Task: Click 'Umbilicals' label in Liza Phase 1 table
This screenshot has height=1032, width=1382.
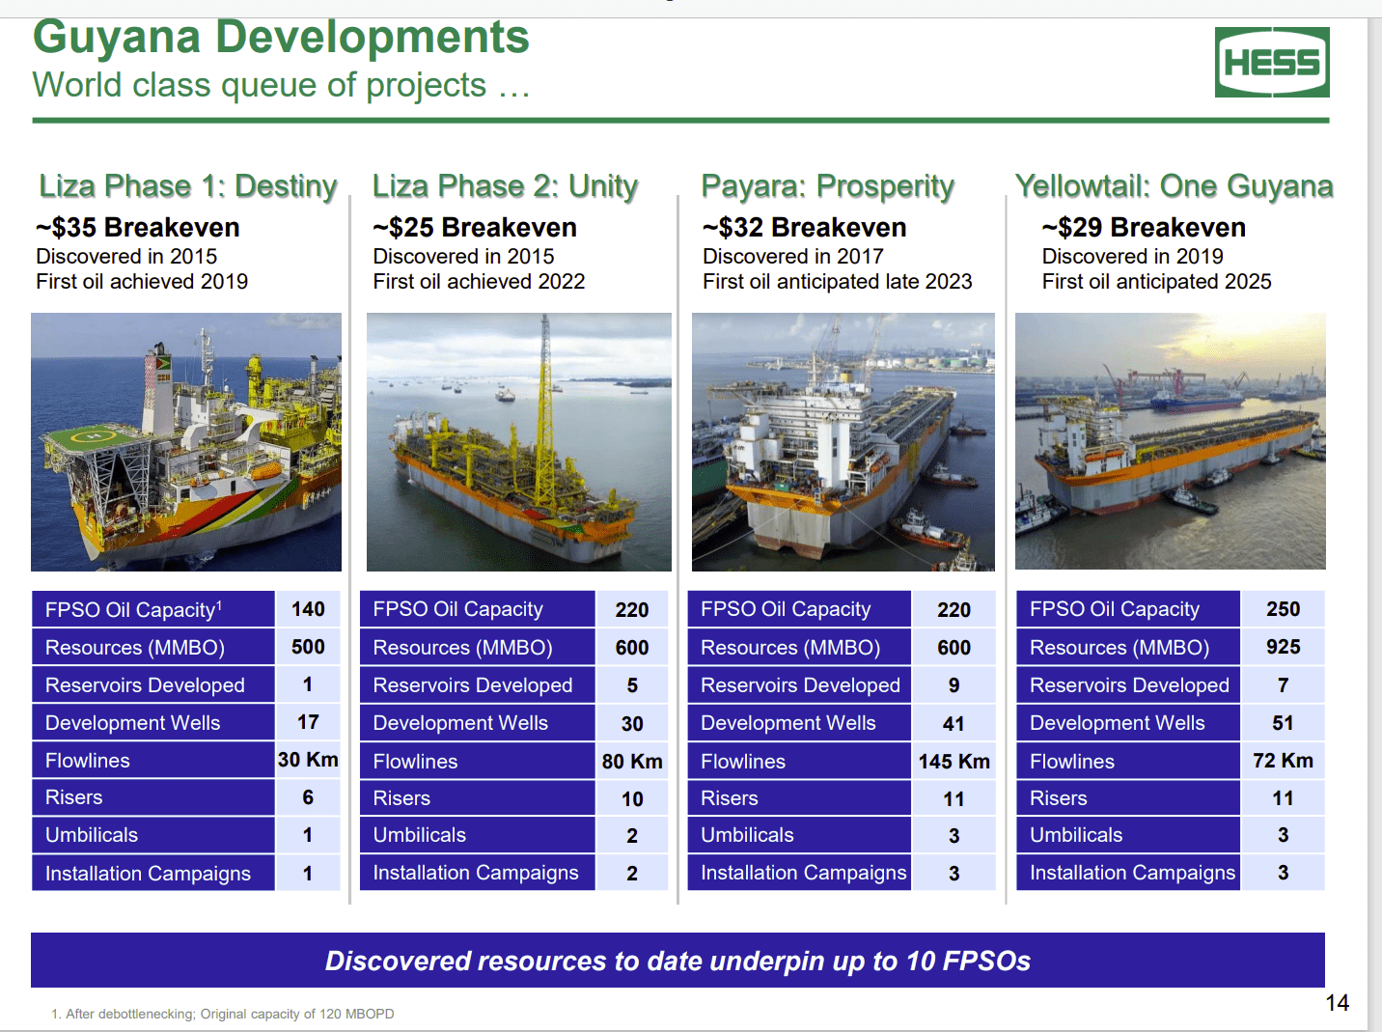Action: 92,835
